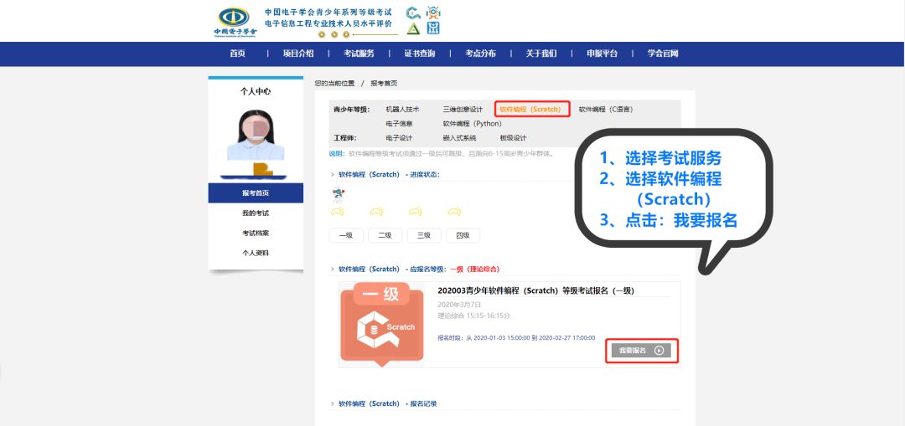
Task: Choose the 电子设计 engineer category
Action: 399,138
